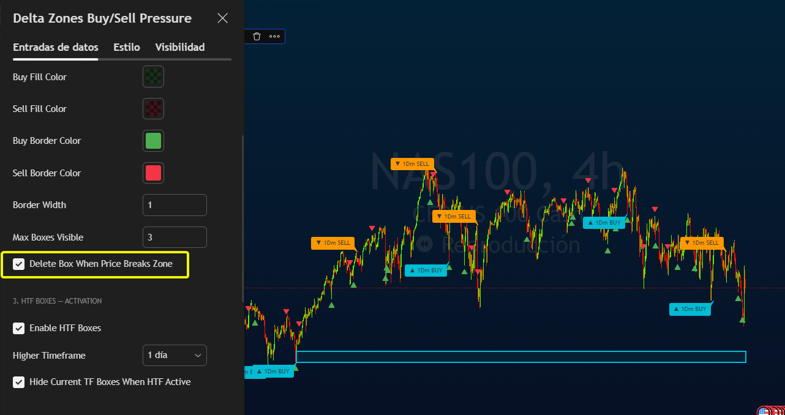Toggle Hide Current TF Boxes When HTF Active
The width and height of the screenshot is (785, 415).
pos(19,382)
